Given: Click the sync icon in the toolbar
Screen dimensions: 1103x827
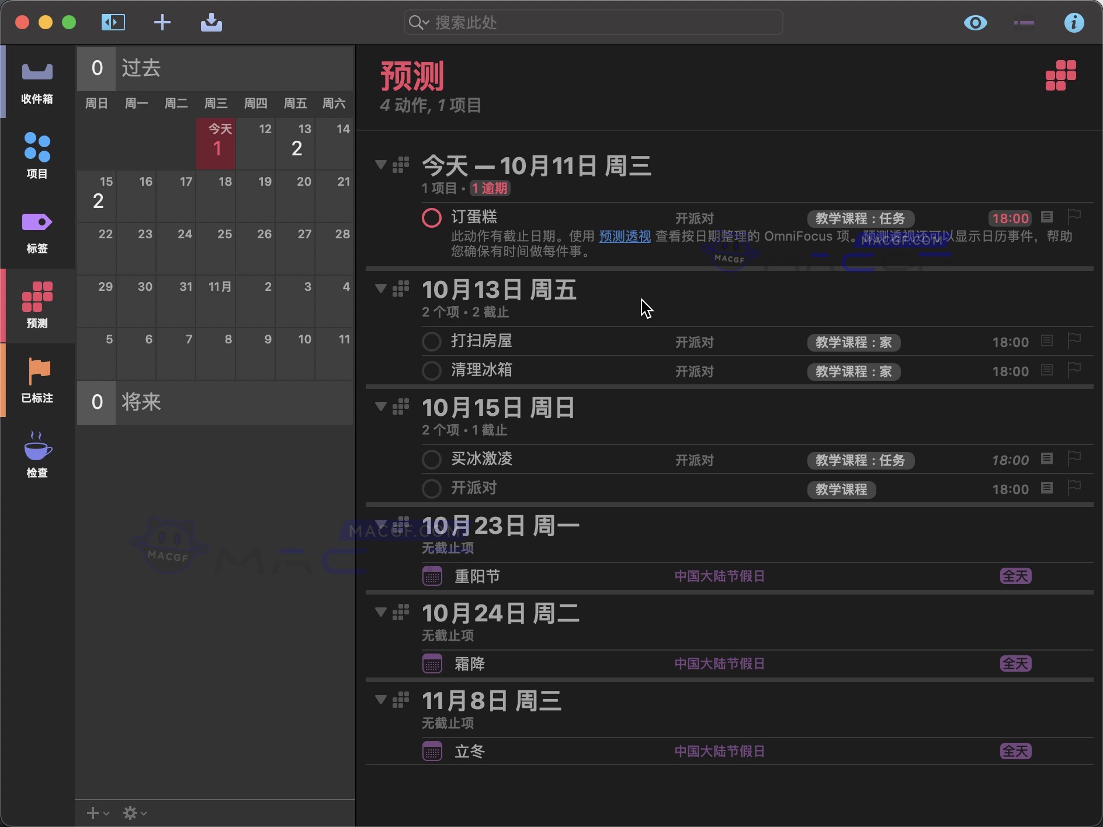Looking at the screenshot, I should [x=211, y=22].
